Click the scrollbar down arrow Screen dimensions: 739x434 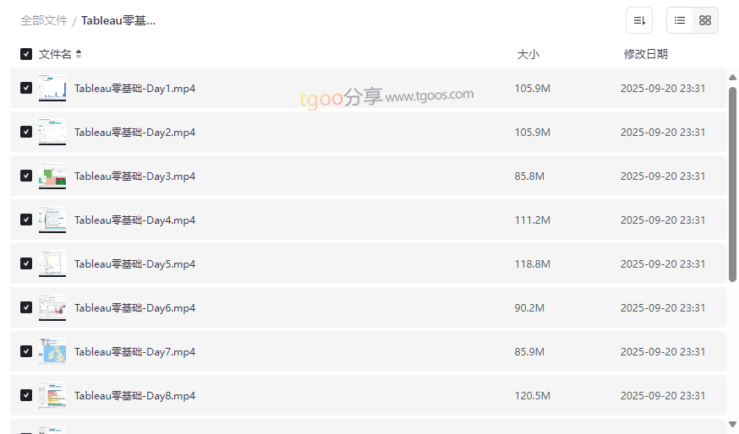pos(732,424)
